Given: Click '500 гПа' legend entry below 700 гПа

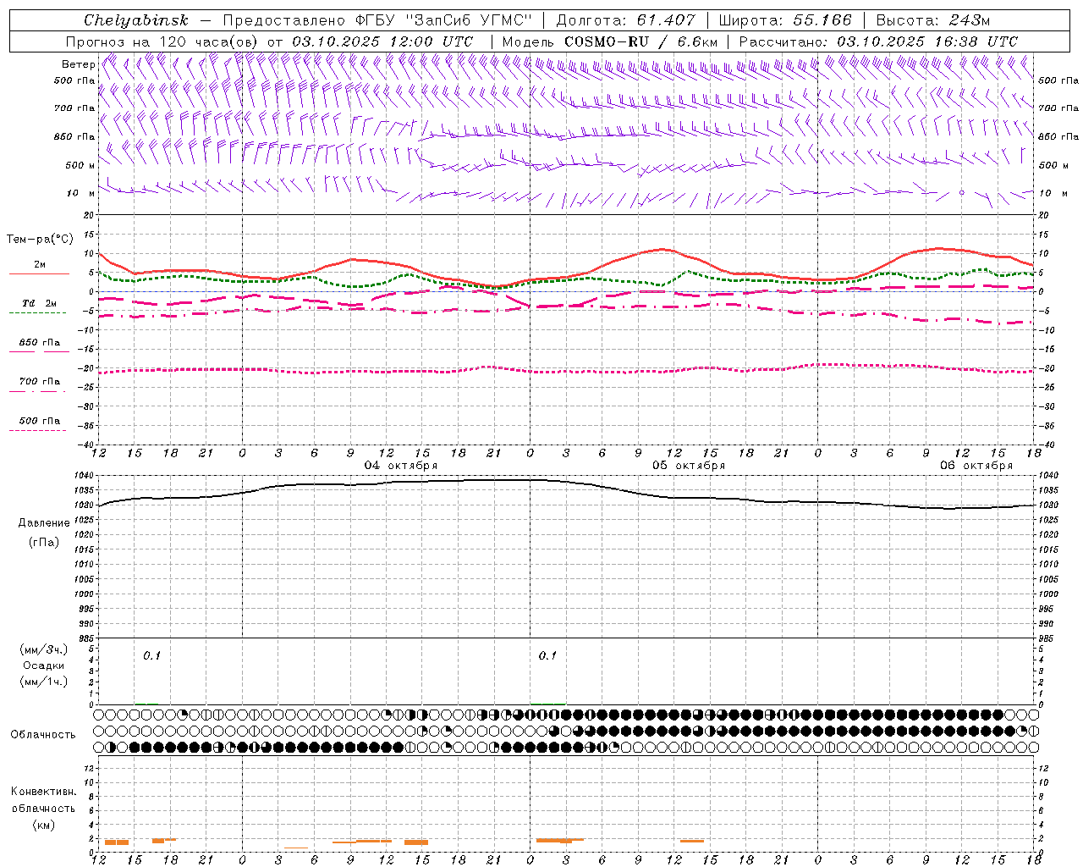Looking at the screenshot, I should pyautogui.click(x=39, y=421).
